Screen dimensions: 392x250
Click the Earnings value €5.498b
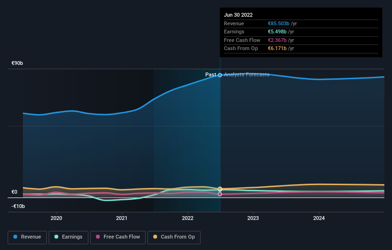pos(277,31)
